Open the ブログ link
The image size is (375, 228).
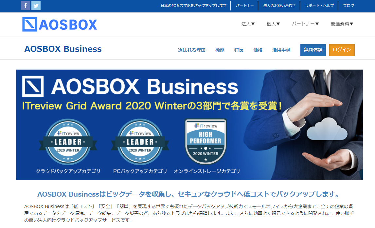click(x=348, y=6)
